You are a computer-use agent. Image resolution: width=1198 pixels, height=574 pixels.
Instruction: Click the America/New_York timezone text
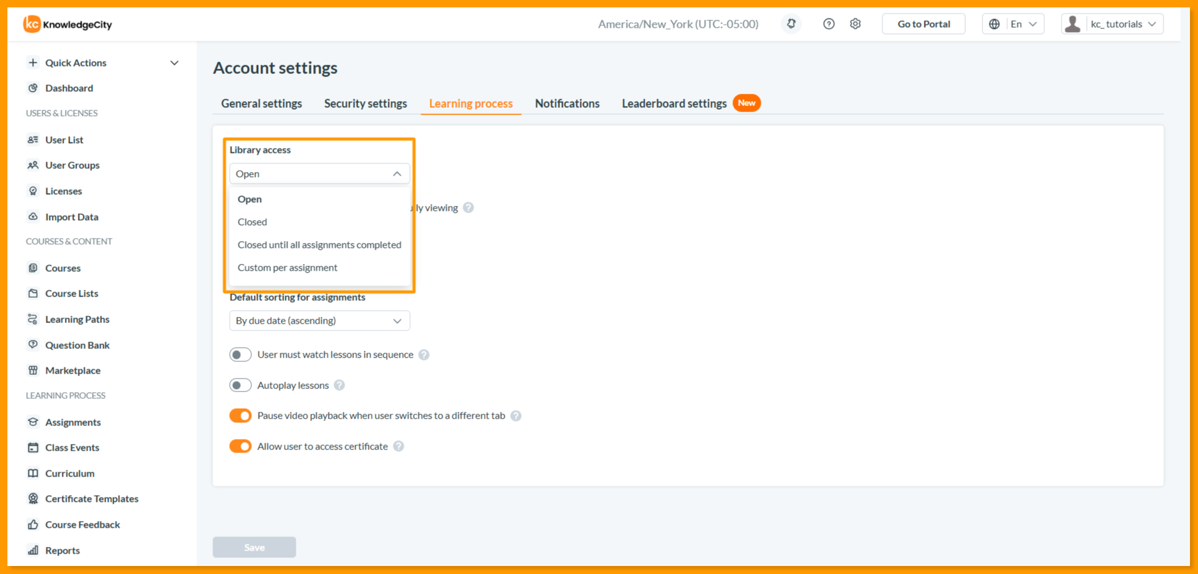click(x=678, y=24)
